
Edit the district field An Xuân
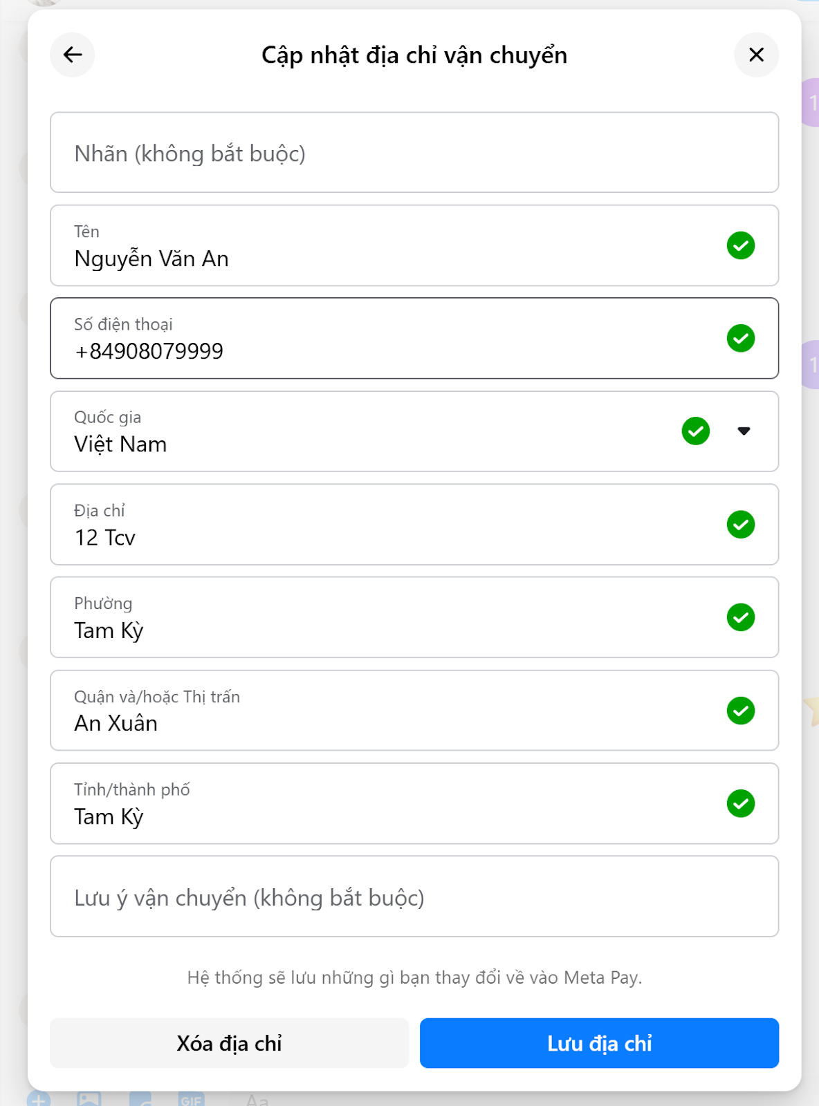pos(414,711)
